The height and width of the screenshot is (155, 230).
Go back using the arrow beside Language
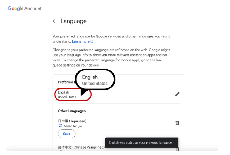click(55, 21)
